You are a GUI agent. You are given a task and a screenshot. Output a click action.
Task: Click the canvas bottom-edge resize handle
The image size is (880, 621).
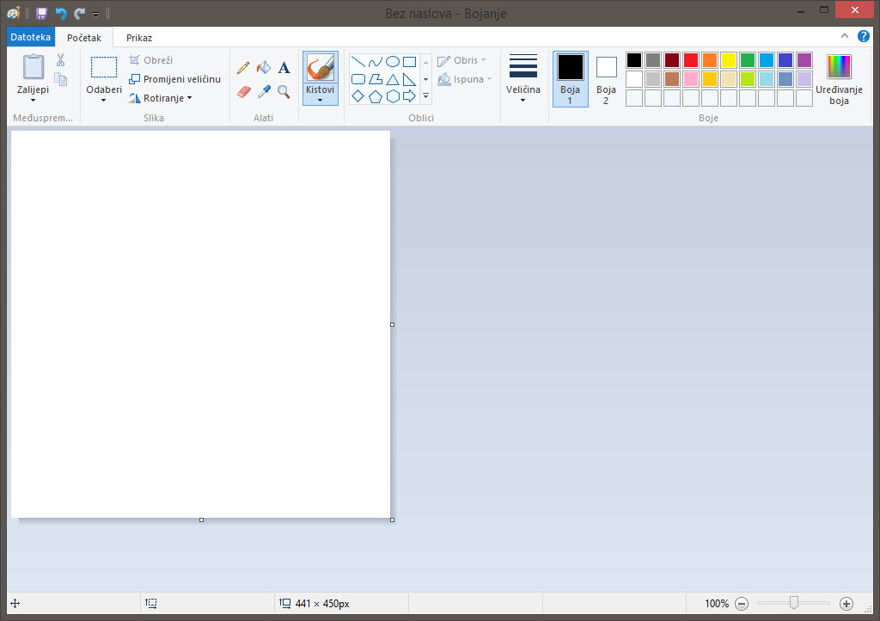click(x=201, y=520)
